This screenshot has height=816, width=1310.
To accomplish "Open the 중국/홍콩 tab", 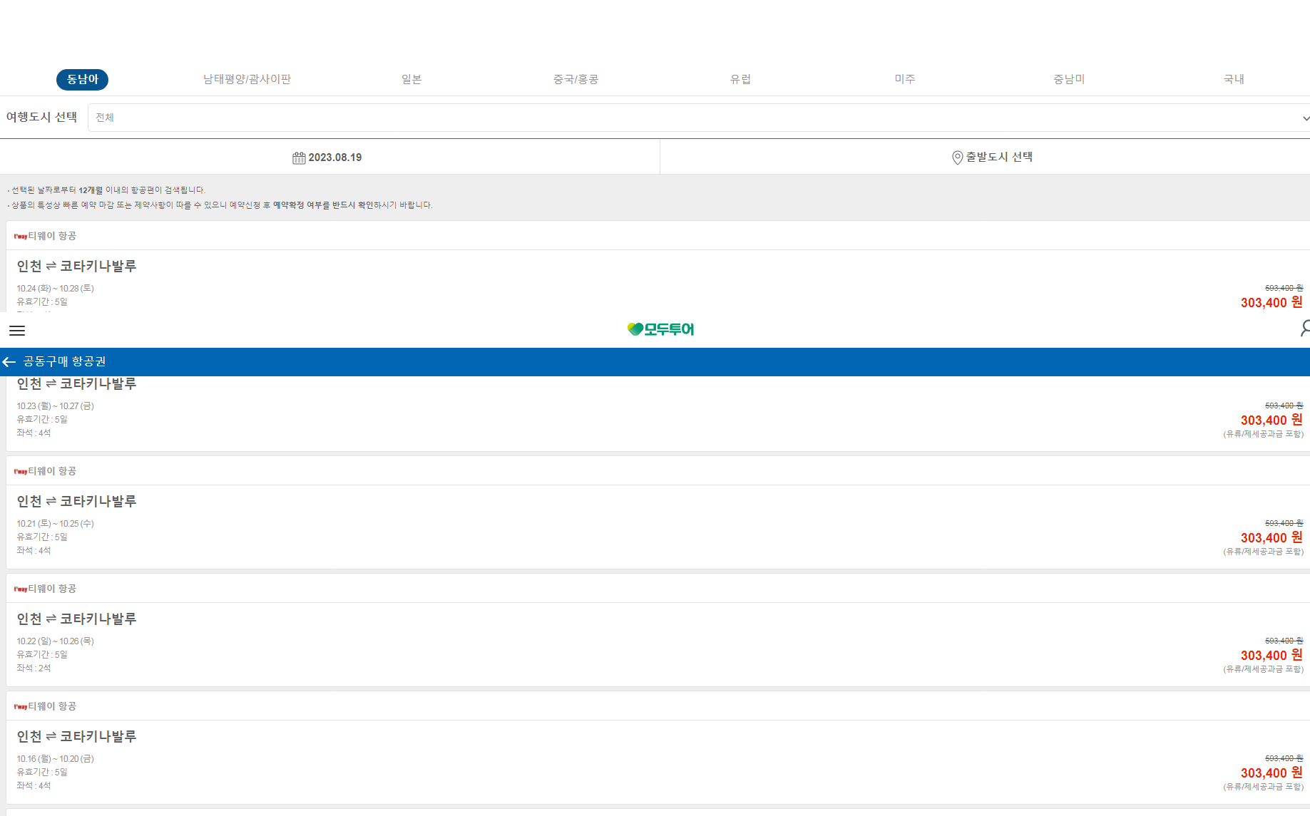I will pyautogui.click(x=575, y=79).
